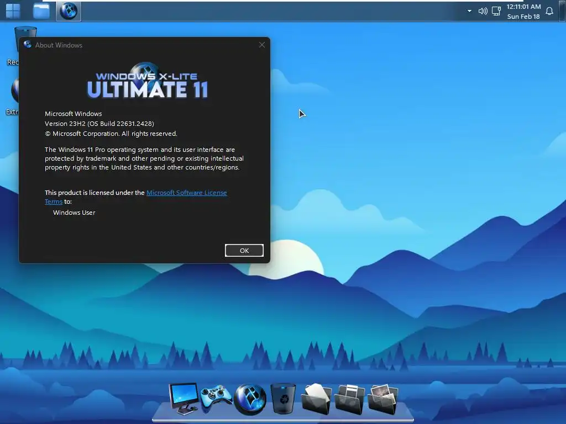Viewport: 566px width, 424px height.
Task: Click the Microsoft Windows heading text
Action: click(74, 114)
